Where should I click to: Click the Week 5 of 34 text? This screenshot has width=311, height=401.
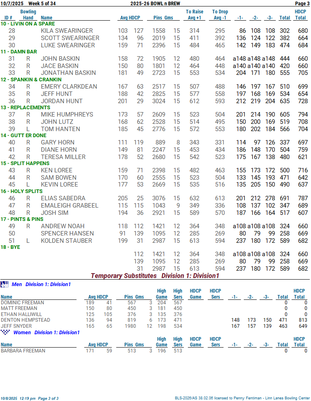tap(42, 4)
